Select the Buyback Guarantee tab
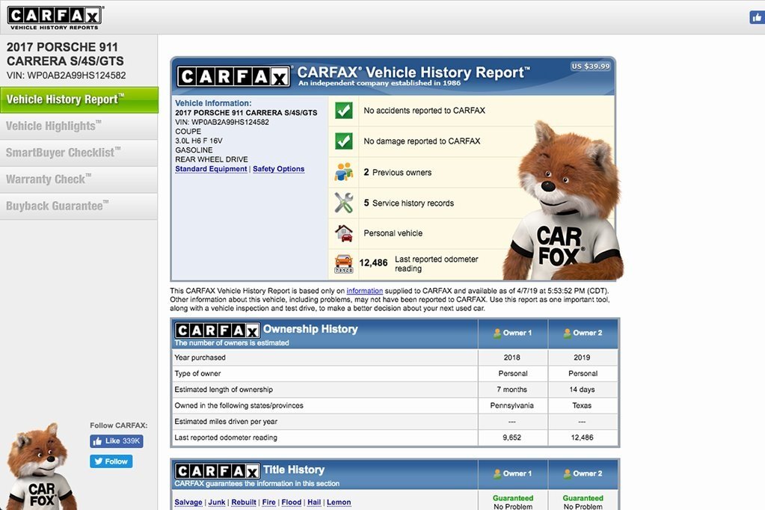 point(79,206)
